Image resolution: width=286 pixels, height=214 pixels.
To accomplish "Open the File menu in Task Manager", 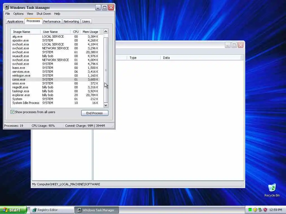I will click(x=8, y=14).
